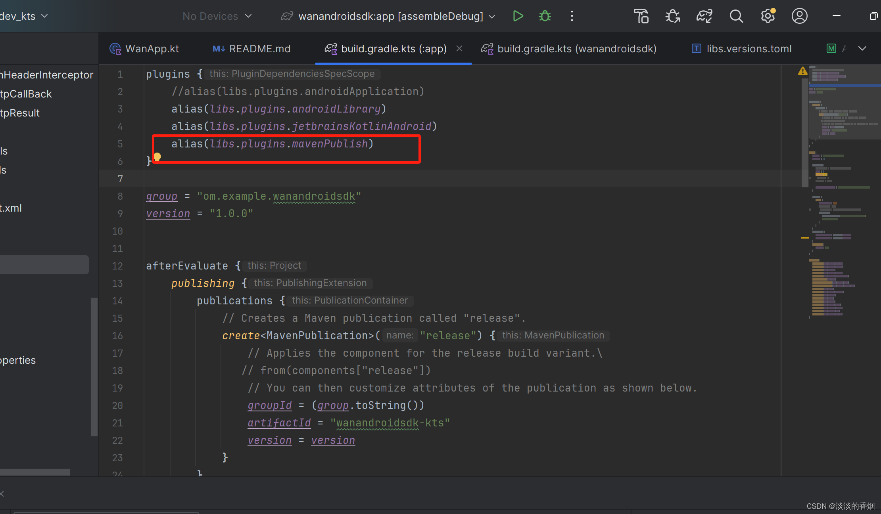
Task: Click the project panel vertical scrollbar
Action: (94, 367)
